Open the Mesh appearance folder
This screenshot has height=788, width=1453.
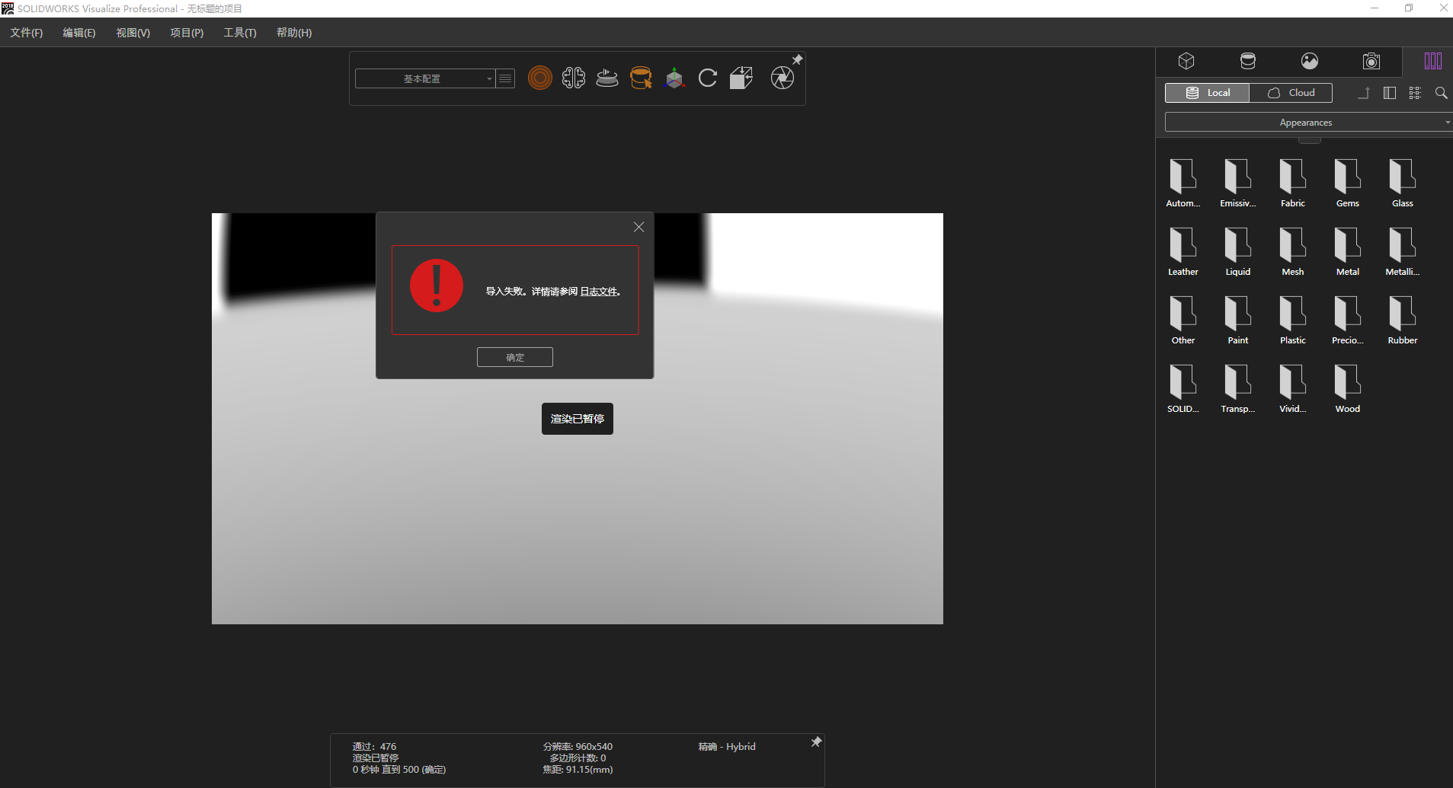click(1293, 252)
